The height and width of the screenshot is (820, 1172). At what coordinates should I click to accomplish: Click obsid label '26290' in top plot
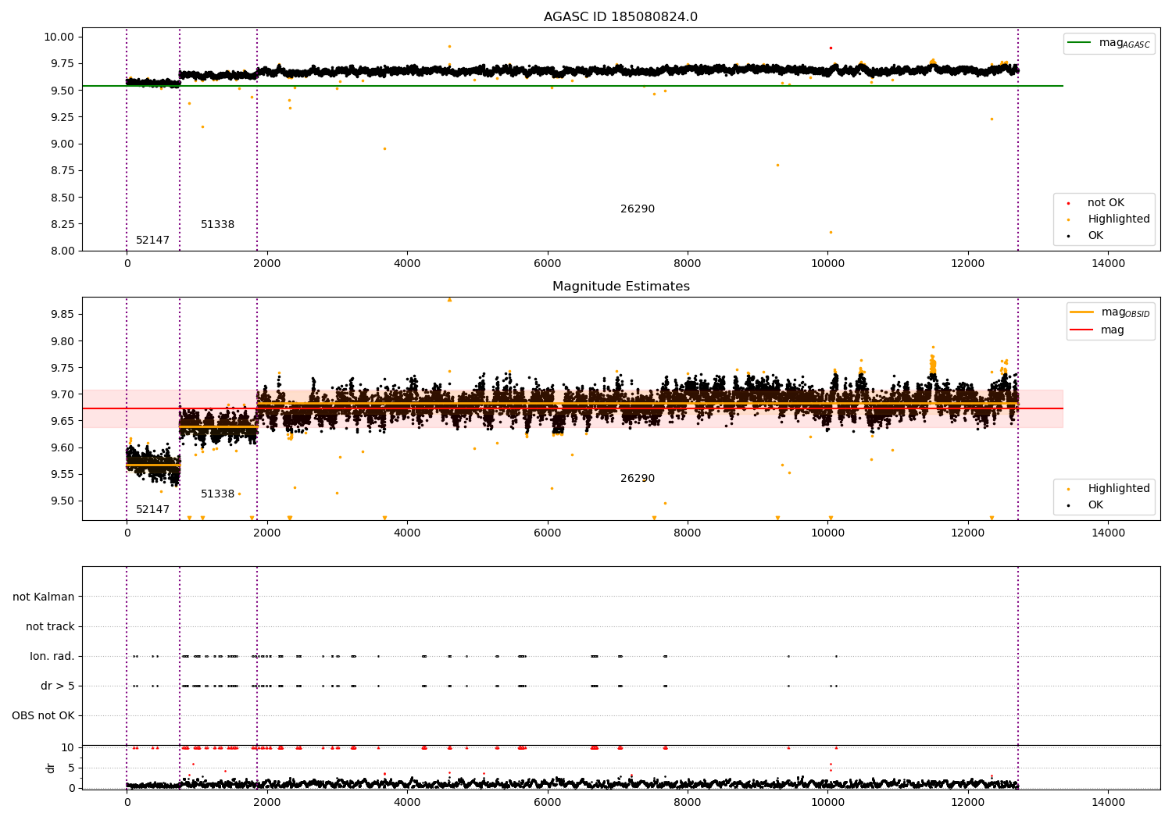[x=638, y=209]
